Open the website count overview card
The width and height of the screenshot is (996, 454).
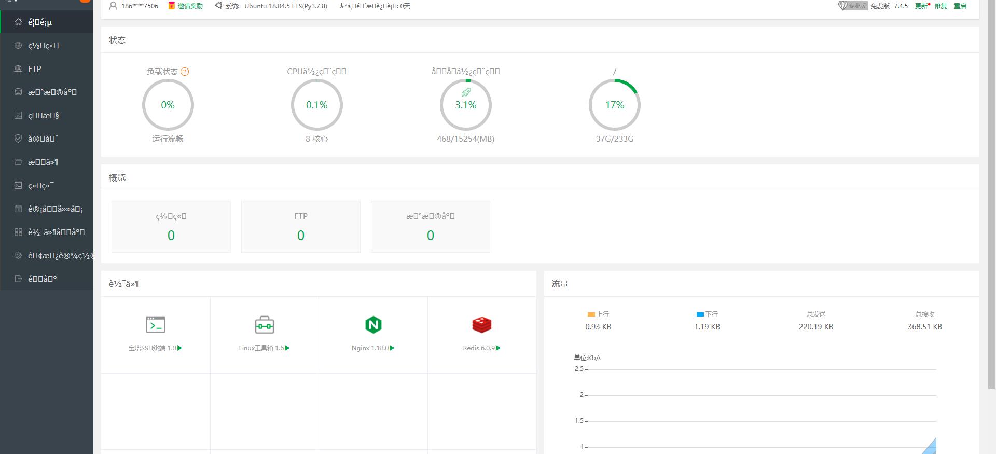click(171, 227)
